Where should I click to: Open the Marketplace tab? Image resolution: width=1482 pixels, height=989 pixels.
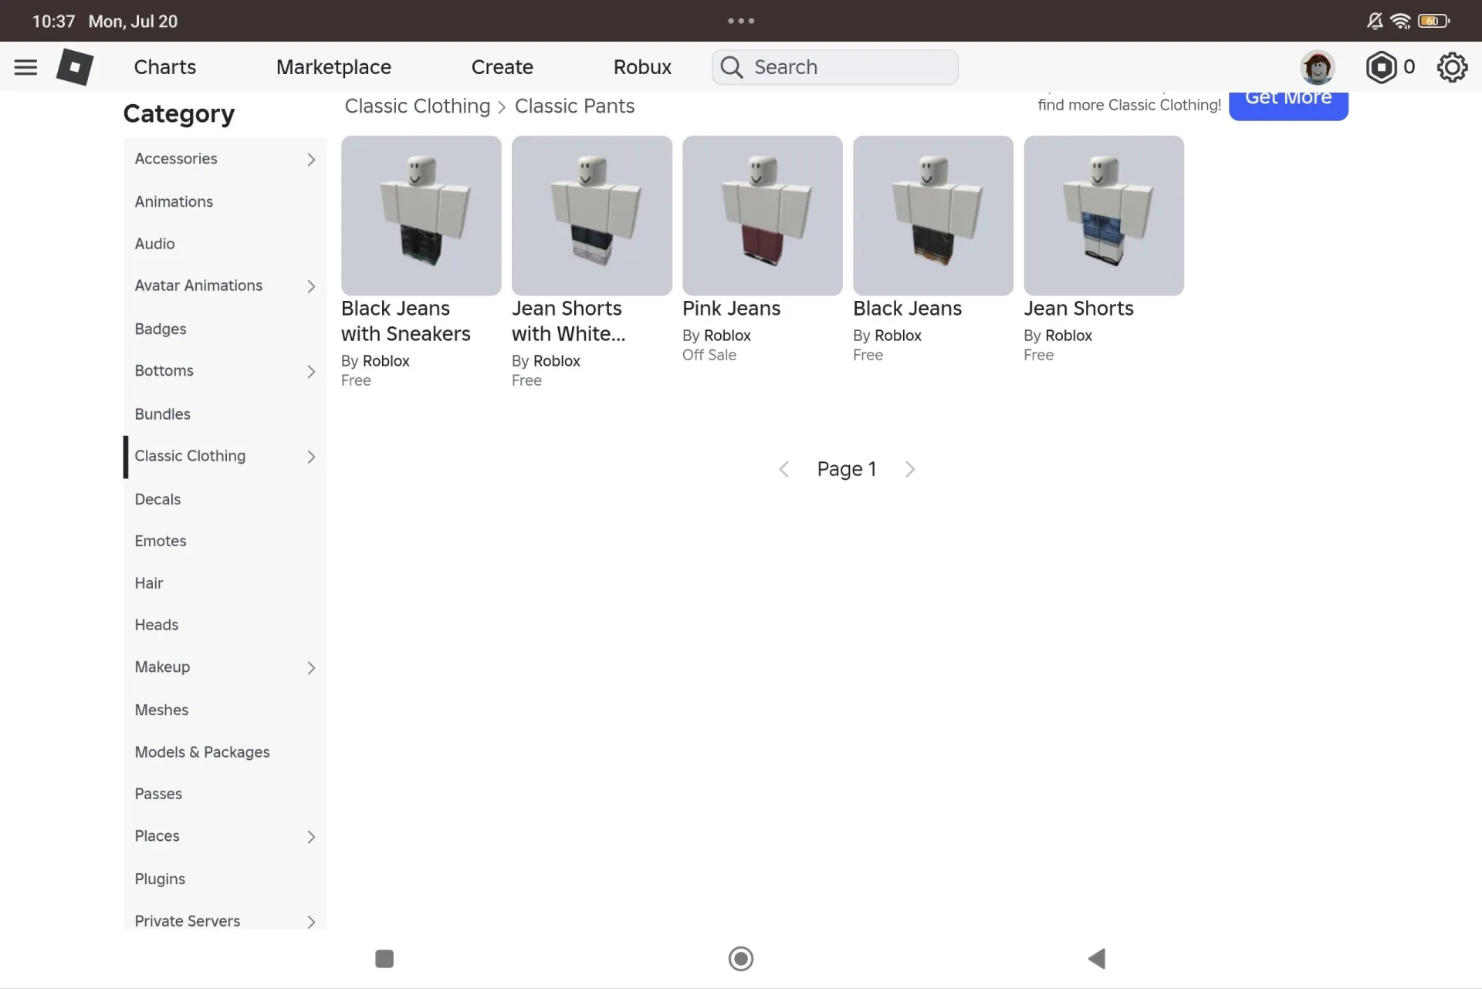(x=333, y=67)
